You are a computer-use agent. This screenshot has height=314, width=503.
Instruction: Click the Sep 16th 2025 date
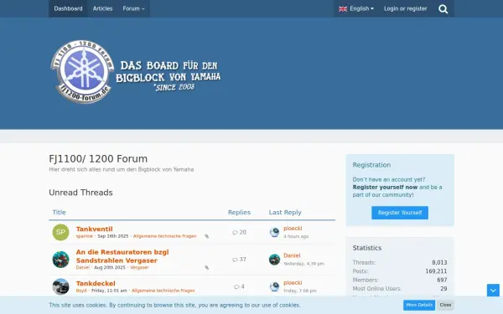pyautogui.click(x=113, y=236)
